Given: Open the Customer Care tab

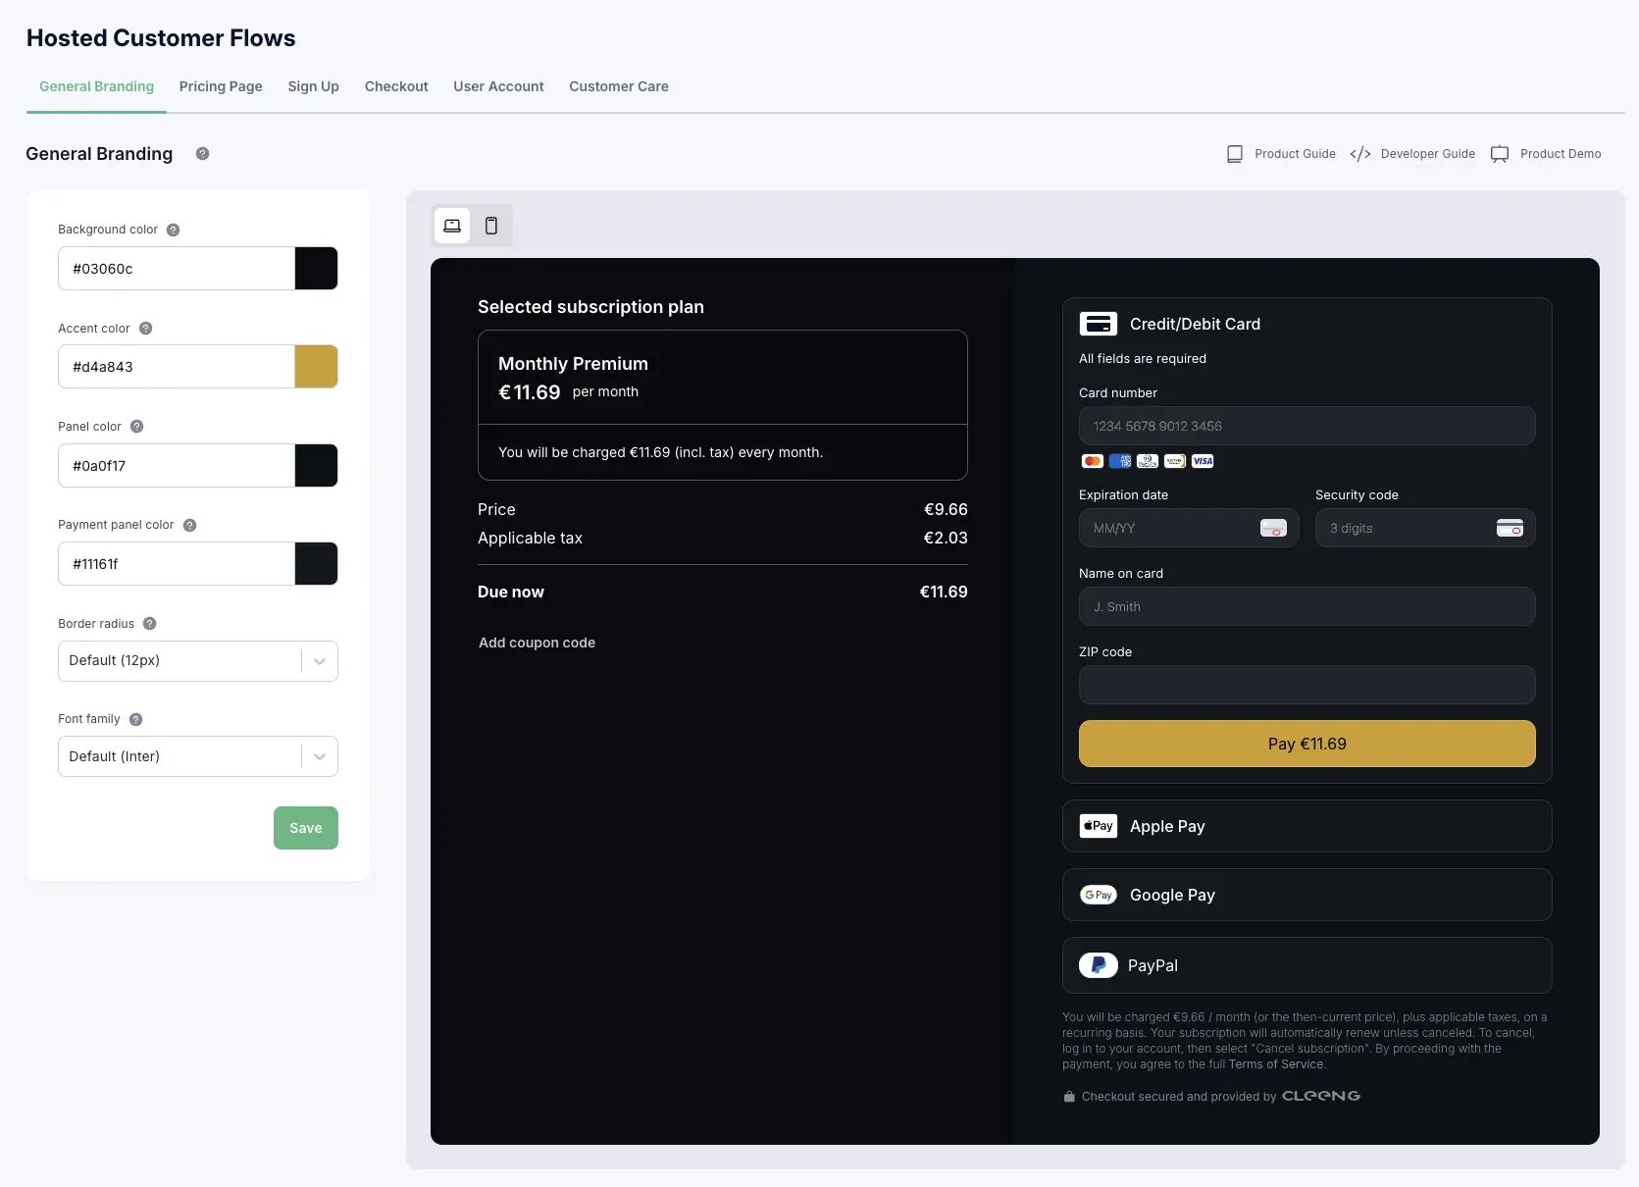Looking at the screenshot, I should point(619,86).
